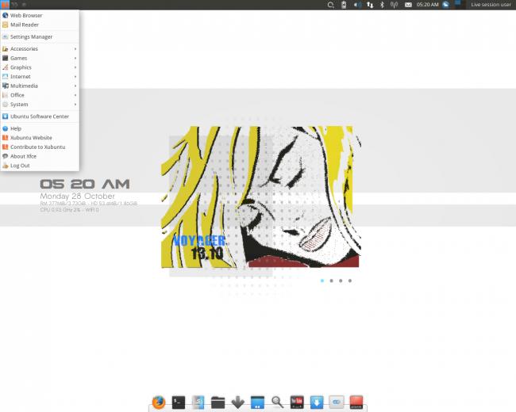Click the Voyager 13.10 pop-art image

pos(261,197)
